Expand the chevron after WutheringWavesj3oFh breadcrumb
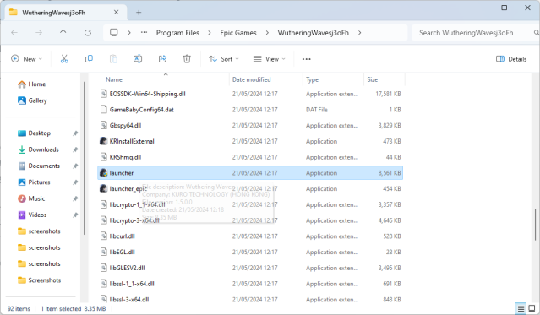The width and height of the screenshot is (540, 315). (359, 33)
